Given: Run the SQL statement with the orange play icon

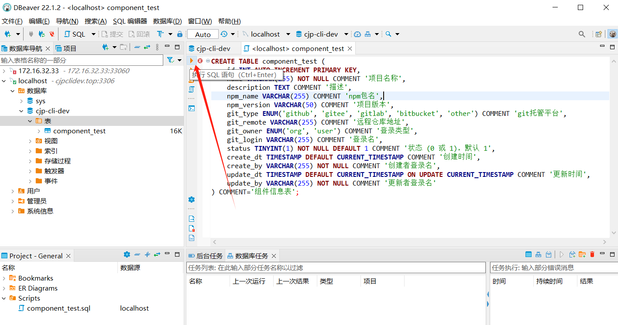Looking at the screenshot, I should [191, 61].
